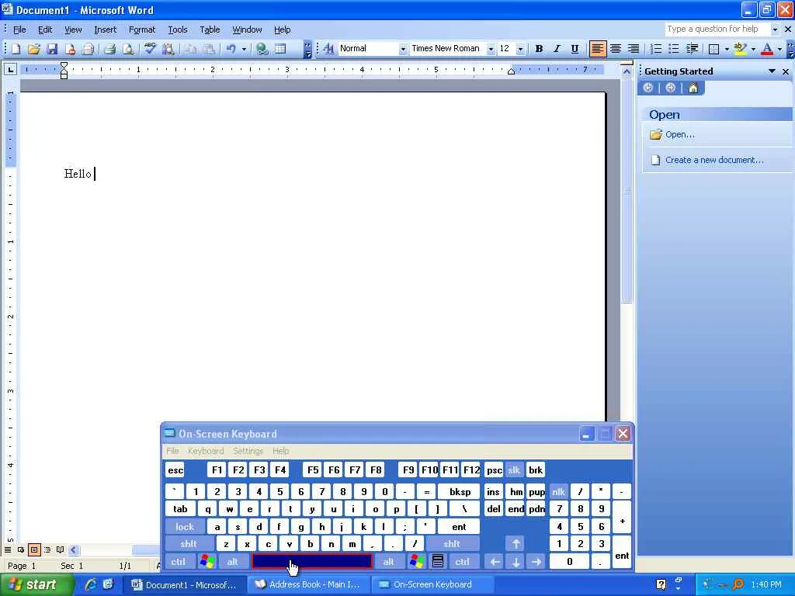Click the Undo arrow icon
The width and height of the screenshot is (795, 596).
pyautogui.click(x=231, y=49)
